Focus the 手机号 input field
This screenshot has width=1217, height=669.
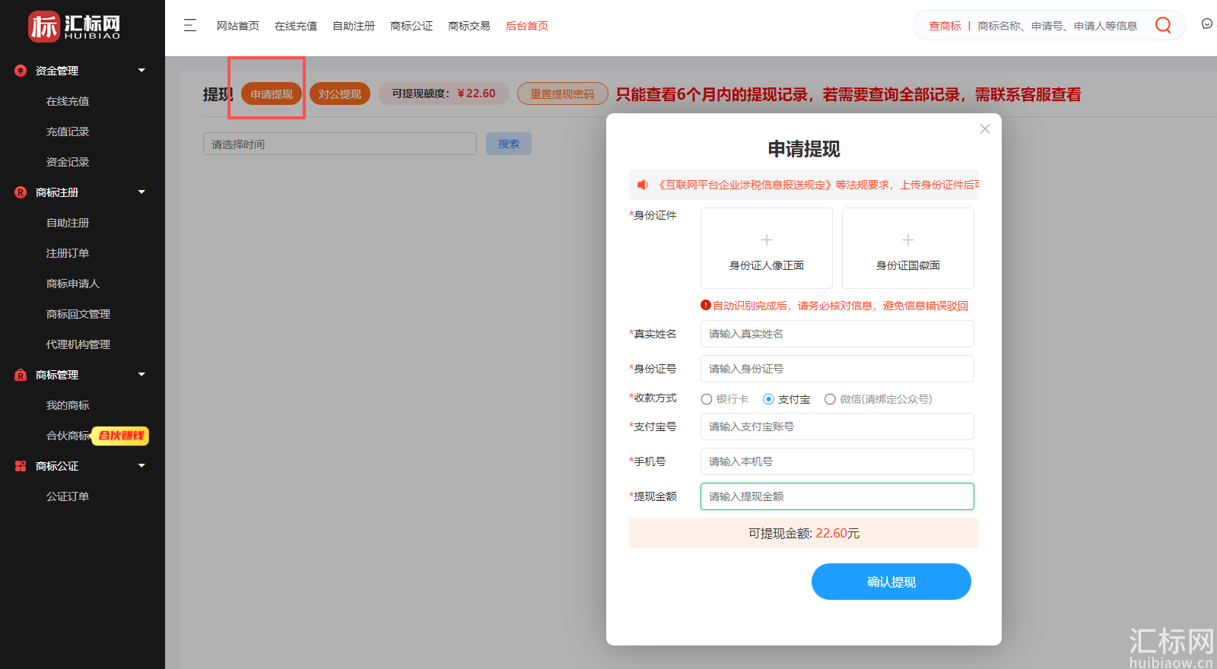837,461
